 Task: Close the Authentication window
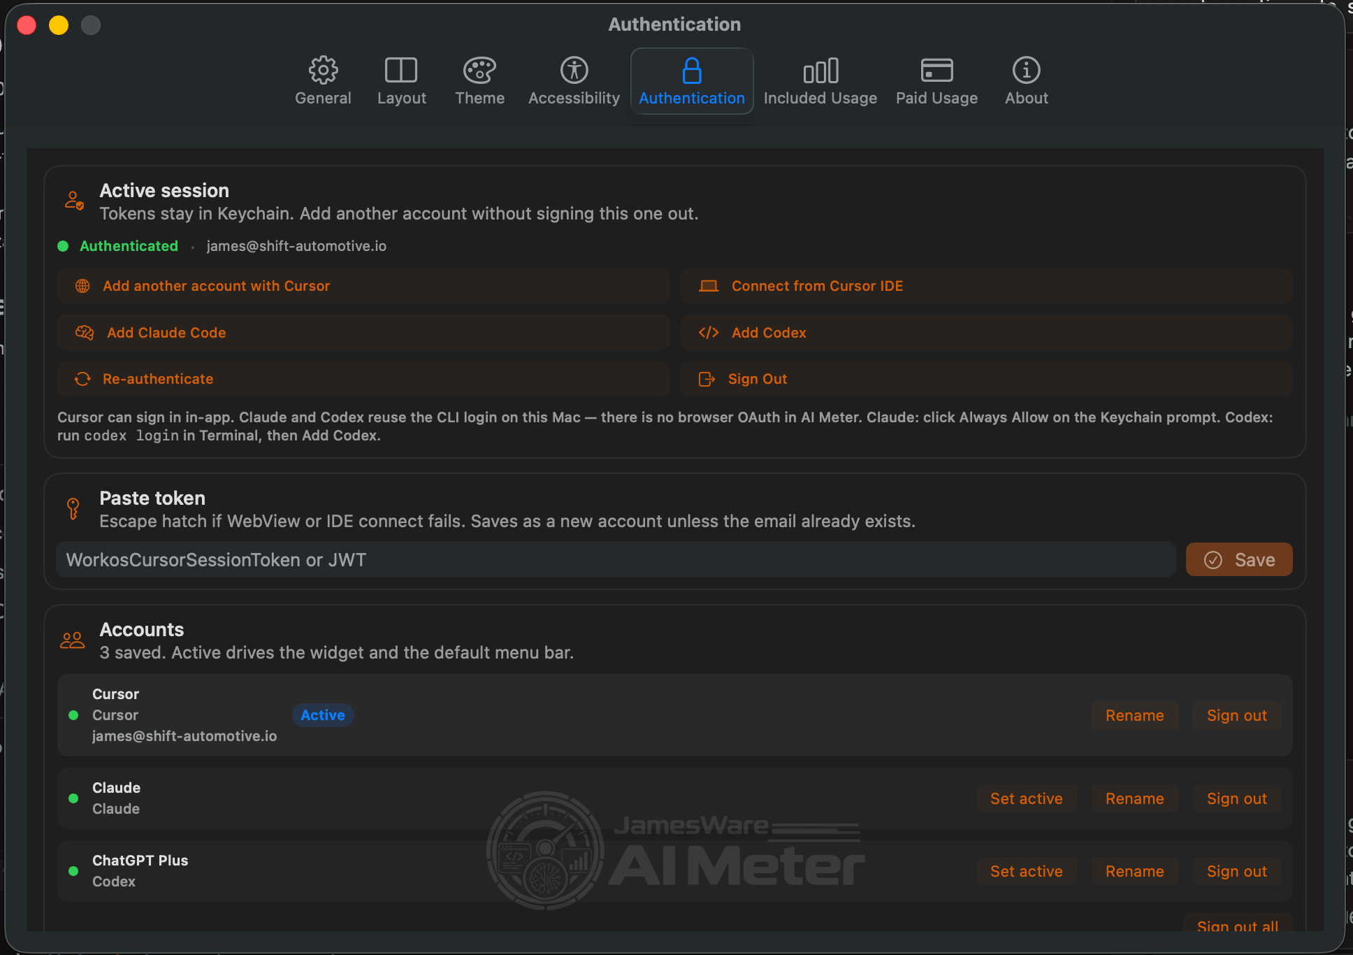27,25
